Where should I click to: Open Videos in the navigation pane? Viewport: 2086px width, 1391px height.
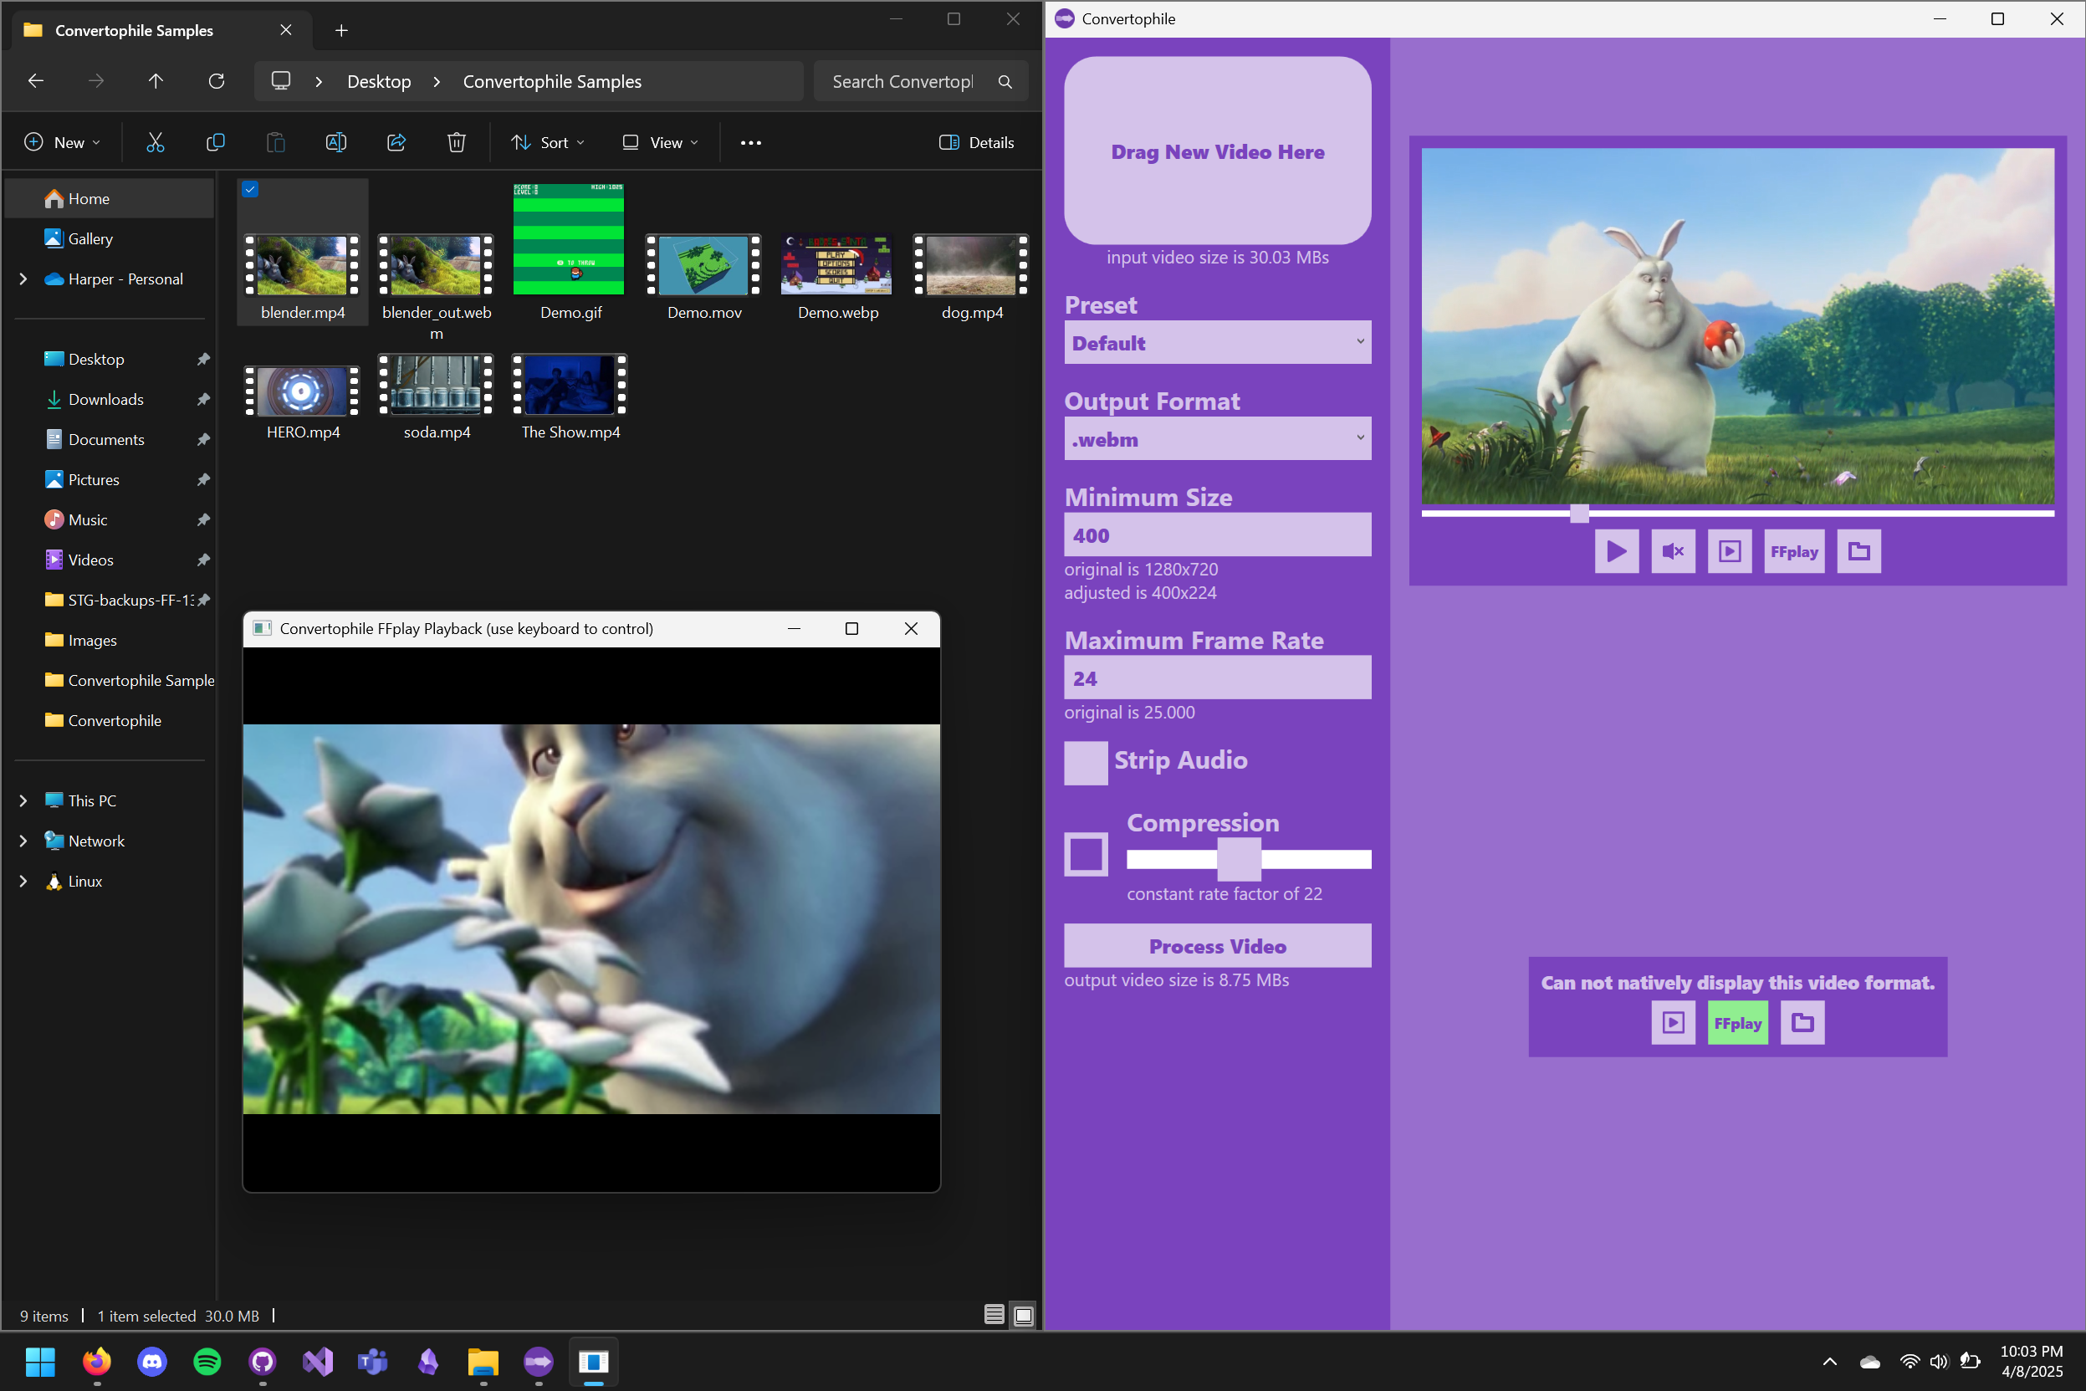pos(110,560)
